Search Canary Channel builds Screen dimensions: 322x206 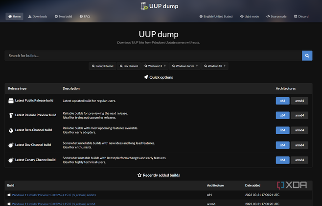point(102,66)
